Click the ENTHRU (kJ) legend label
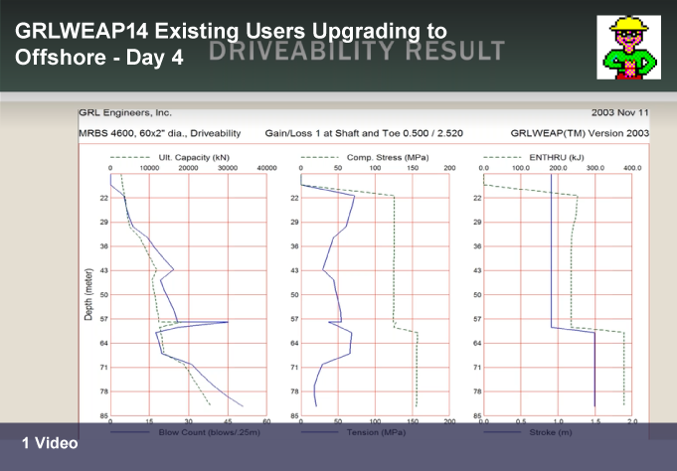This screenshot has width=677, height=471. coord(557,158)
